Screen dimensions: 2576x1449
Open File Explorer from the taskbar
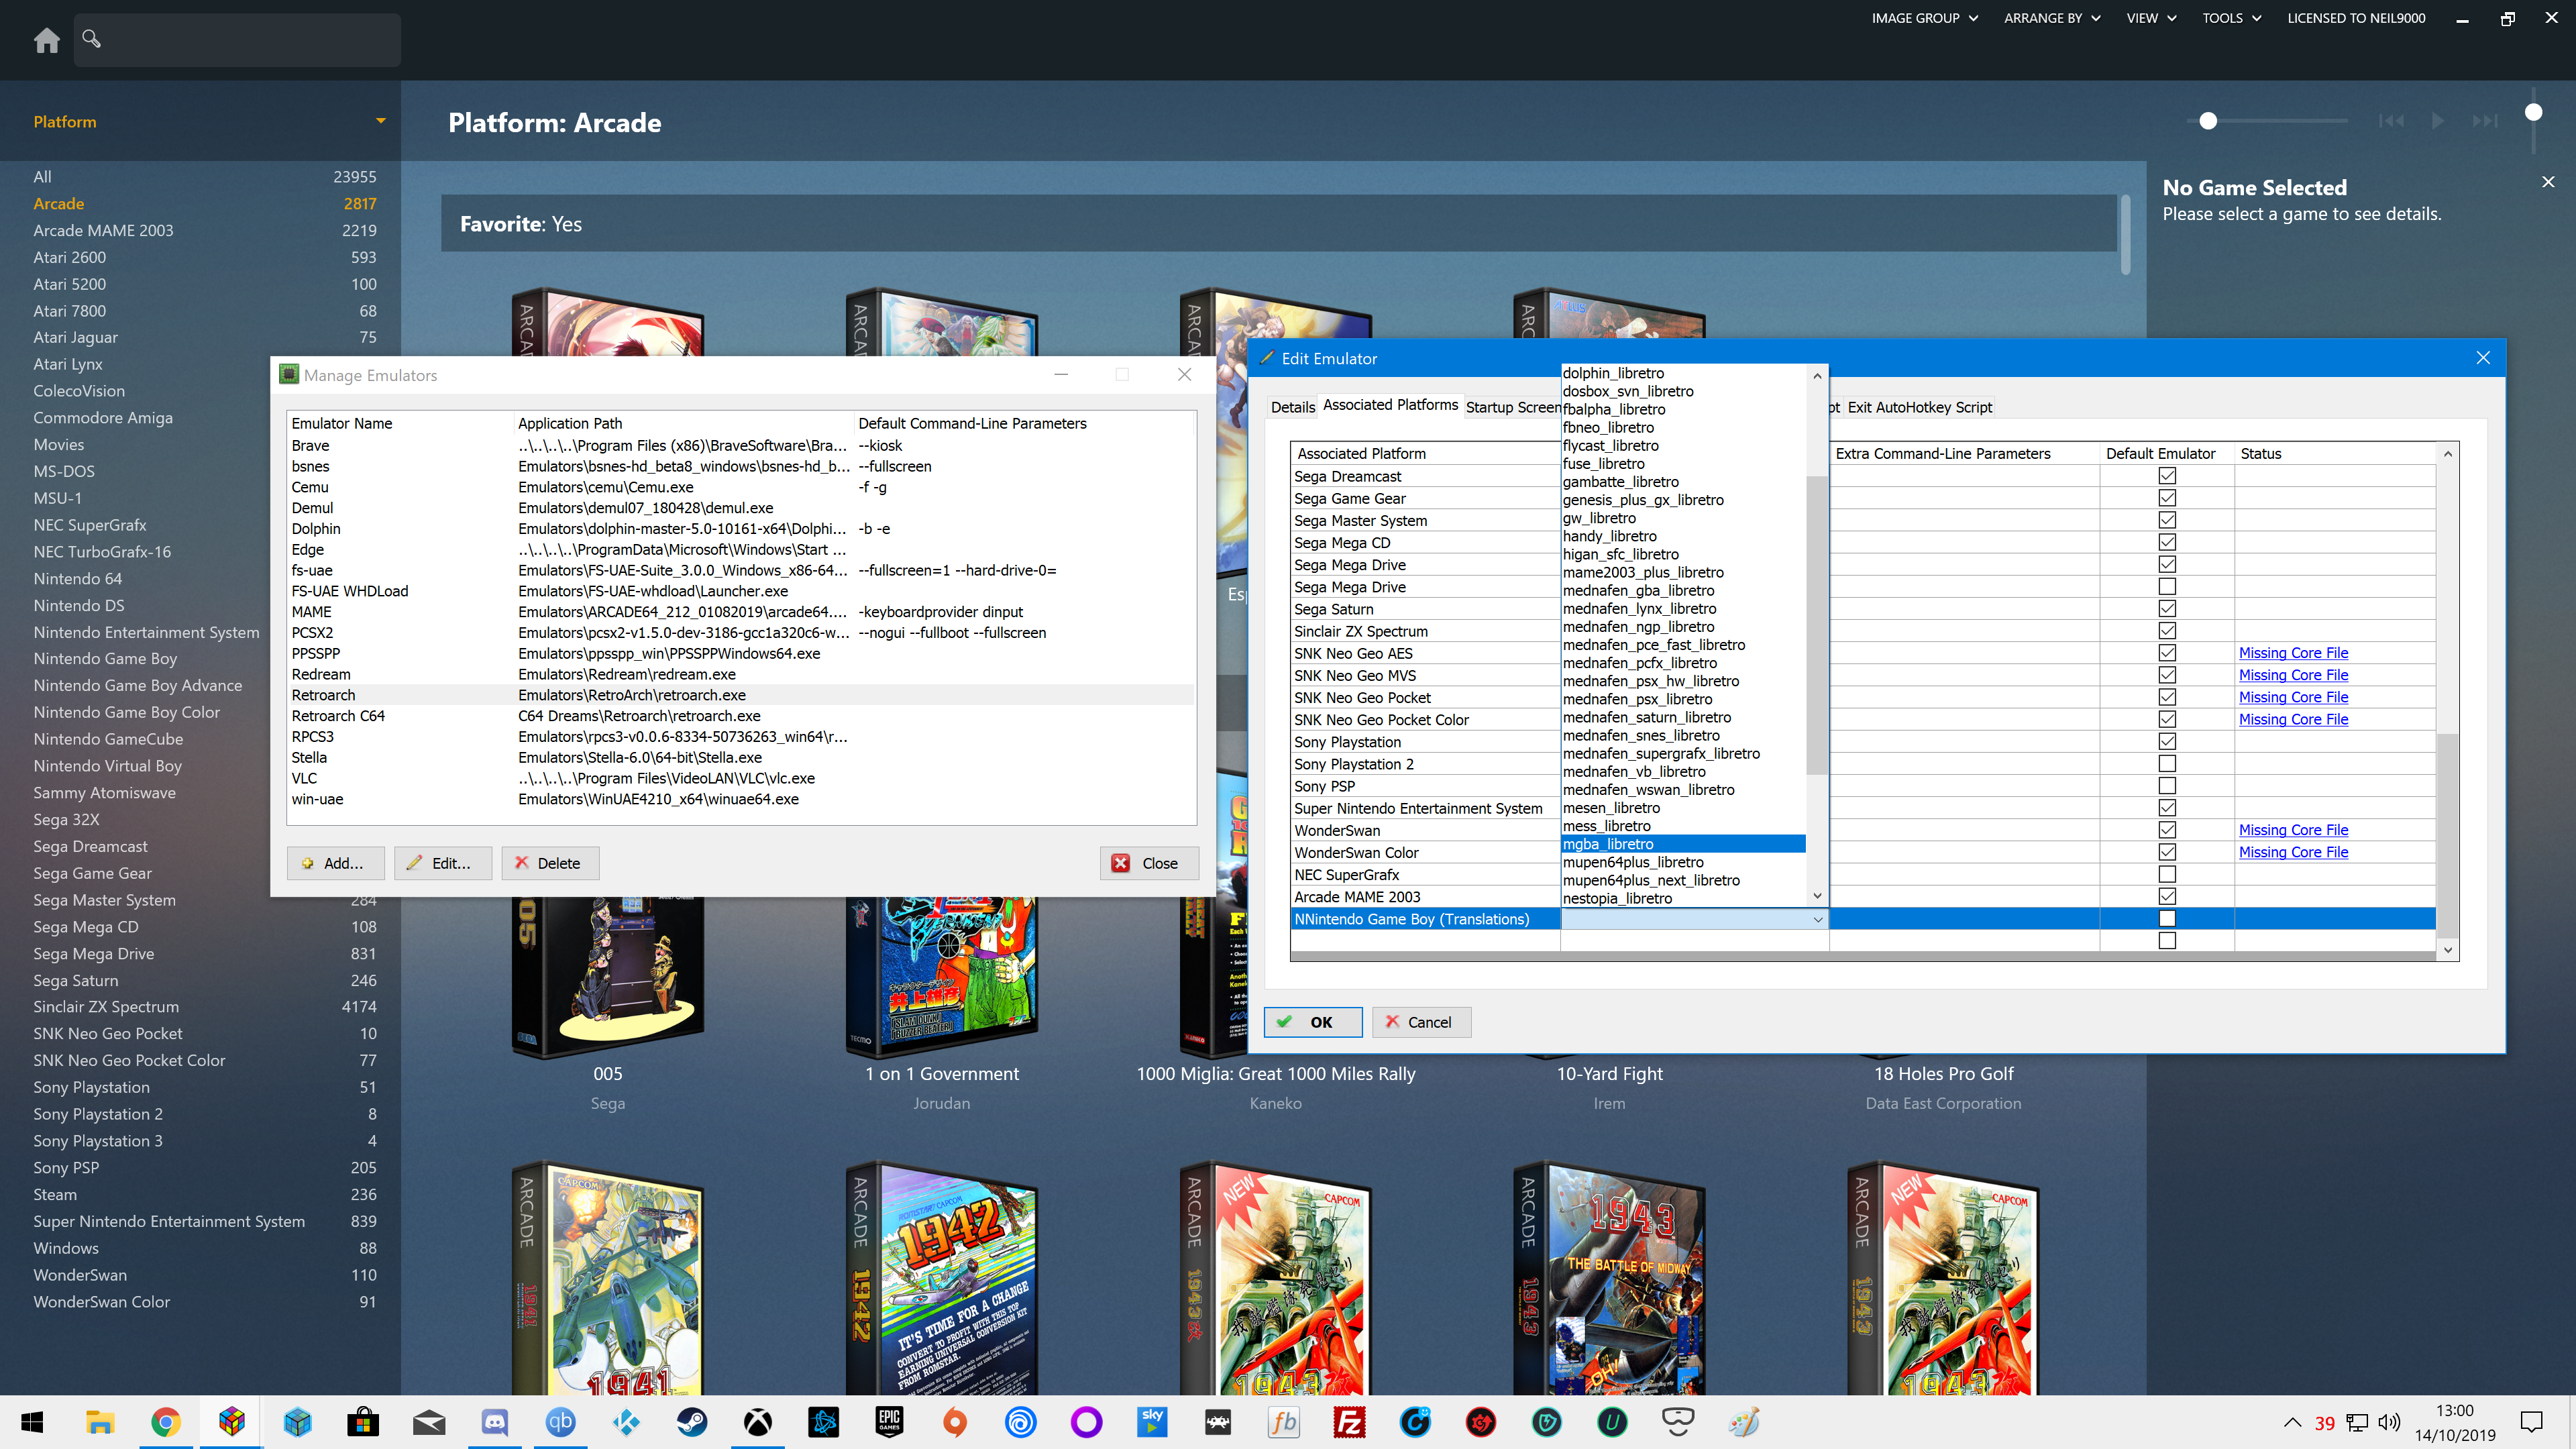pyautogui.click(x=100, y=1422)
